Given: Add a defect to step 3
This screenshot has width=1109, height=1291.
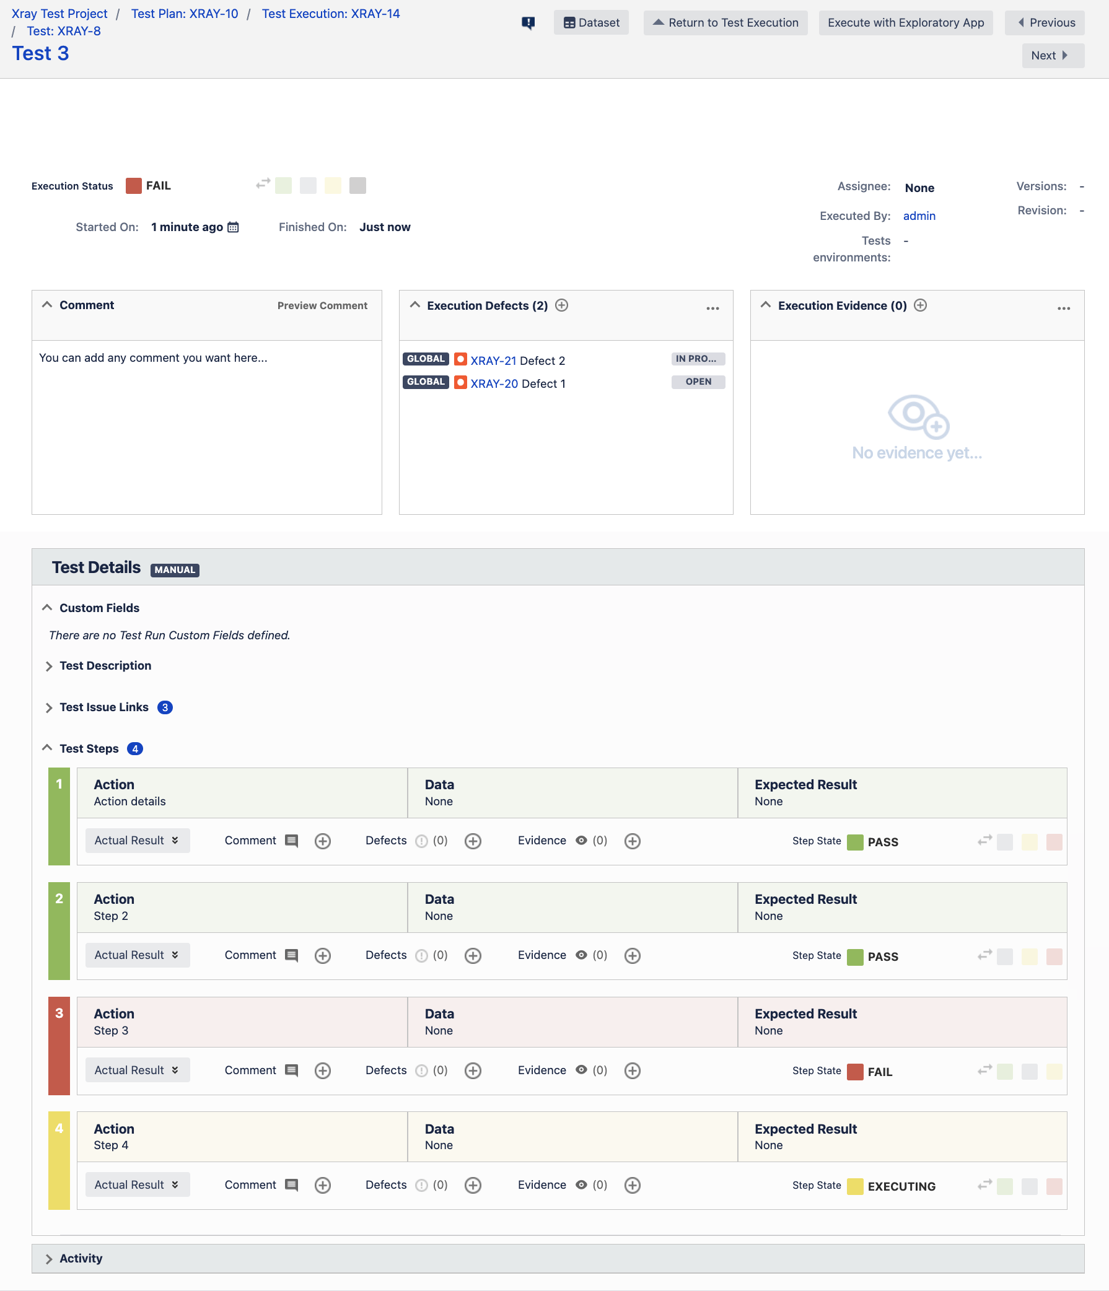Looking at the screenshot, I should tap(473, 1070).
